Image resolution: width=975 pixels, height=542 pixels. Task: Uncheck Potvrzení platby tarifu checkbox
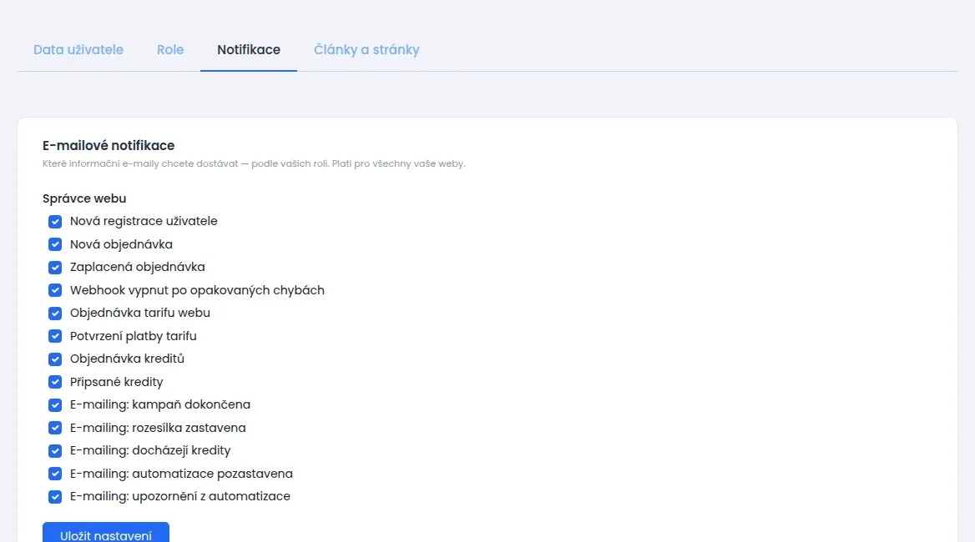[55, 337]
